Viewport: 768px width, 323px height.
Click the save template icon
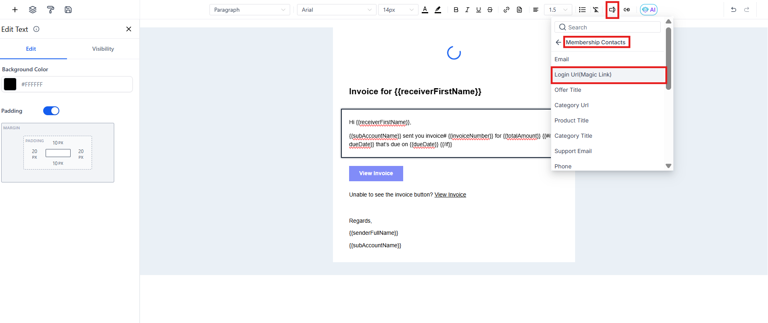pyautogui.click(x=68, y=10)
